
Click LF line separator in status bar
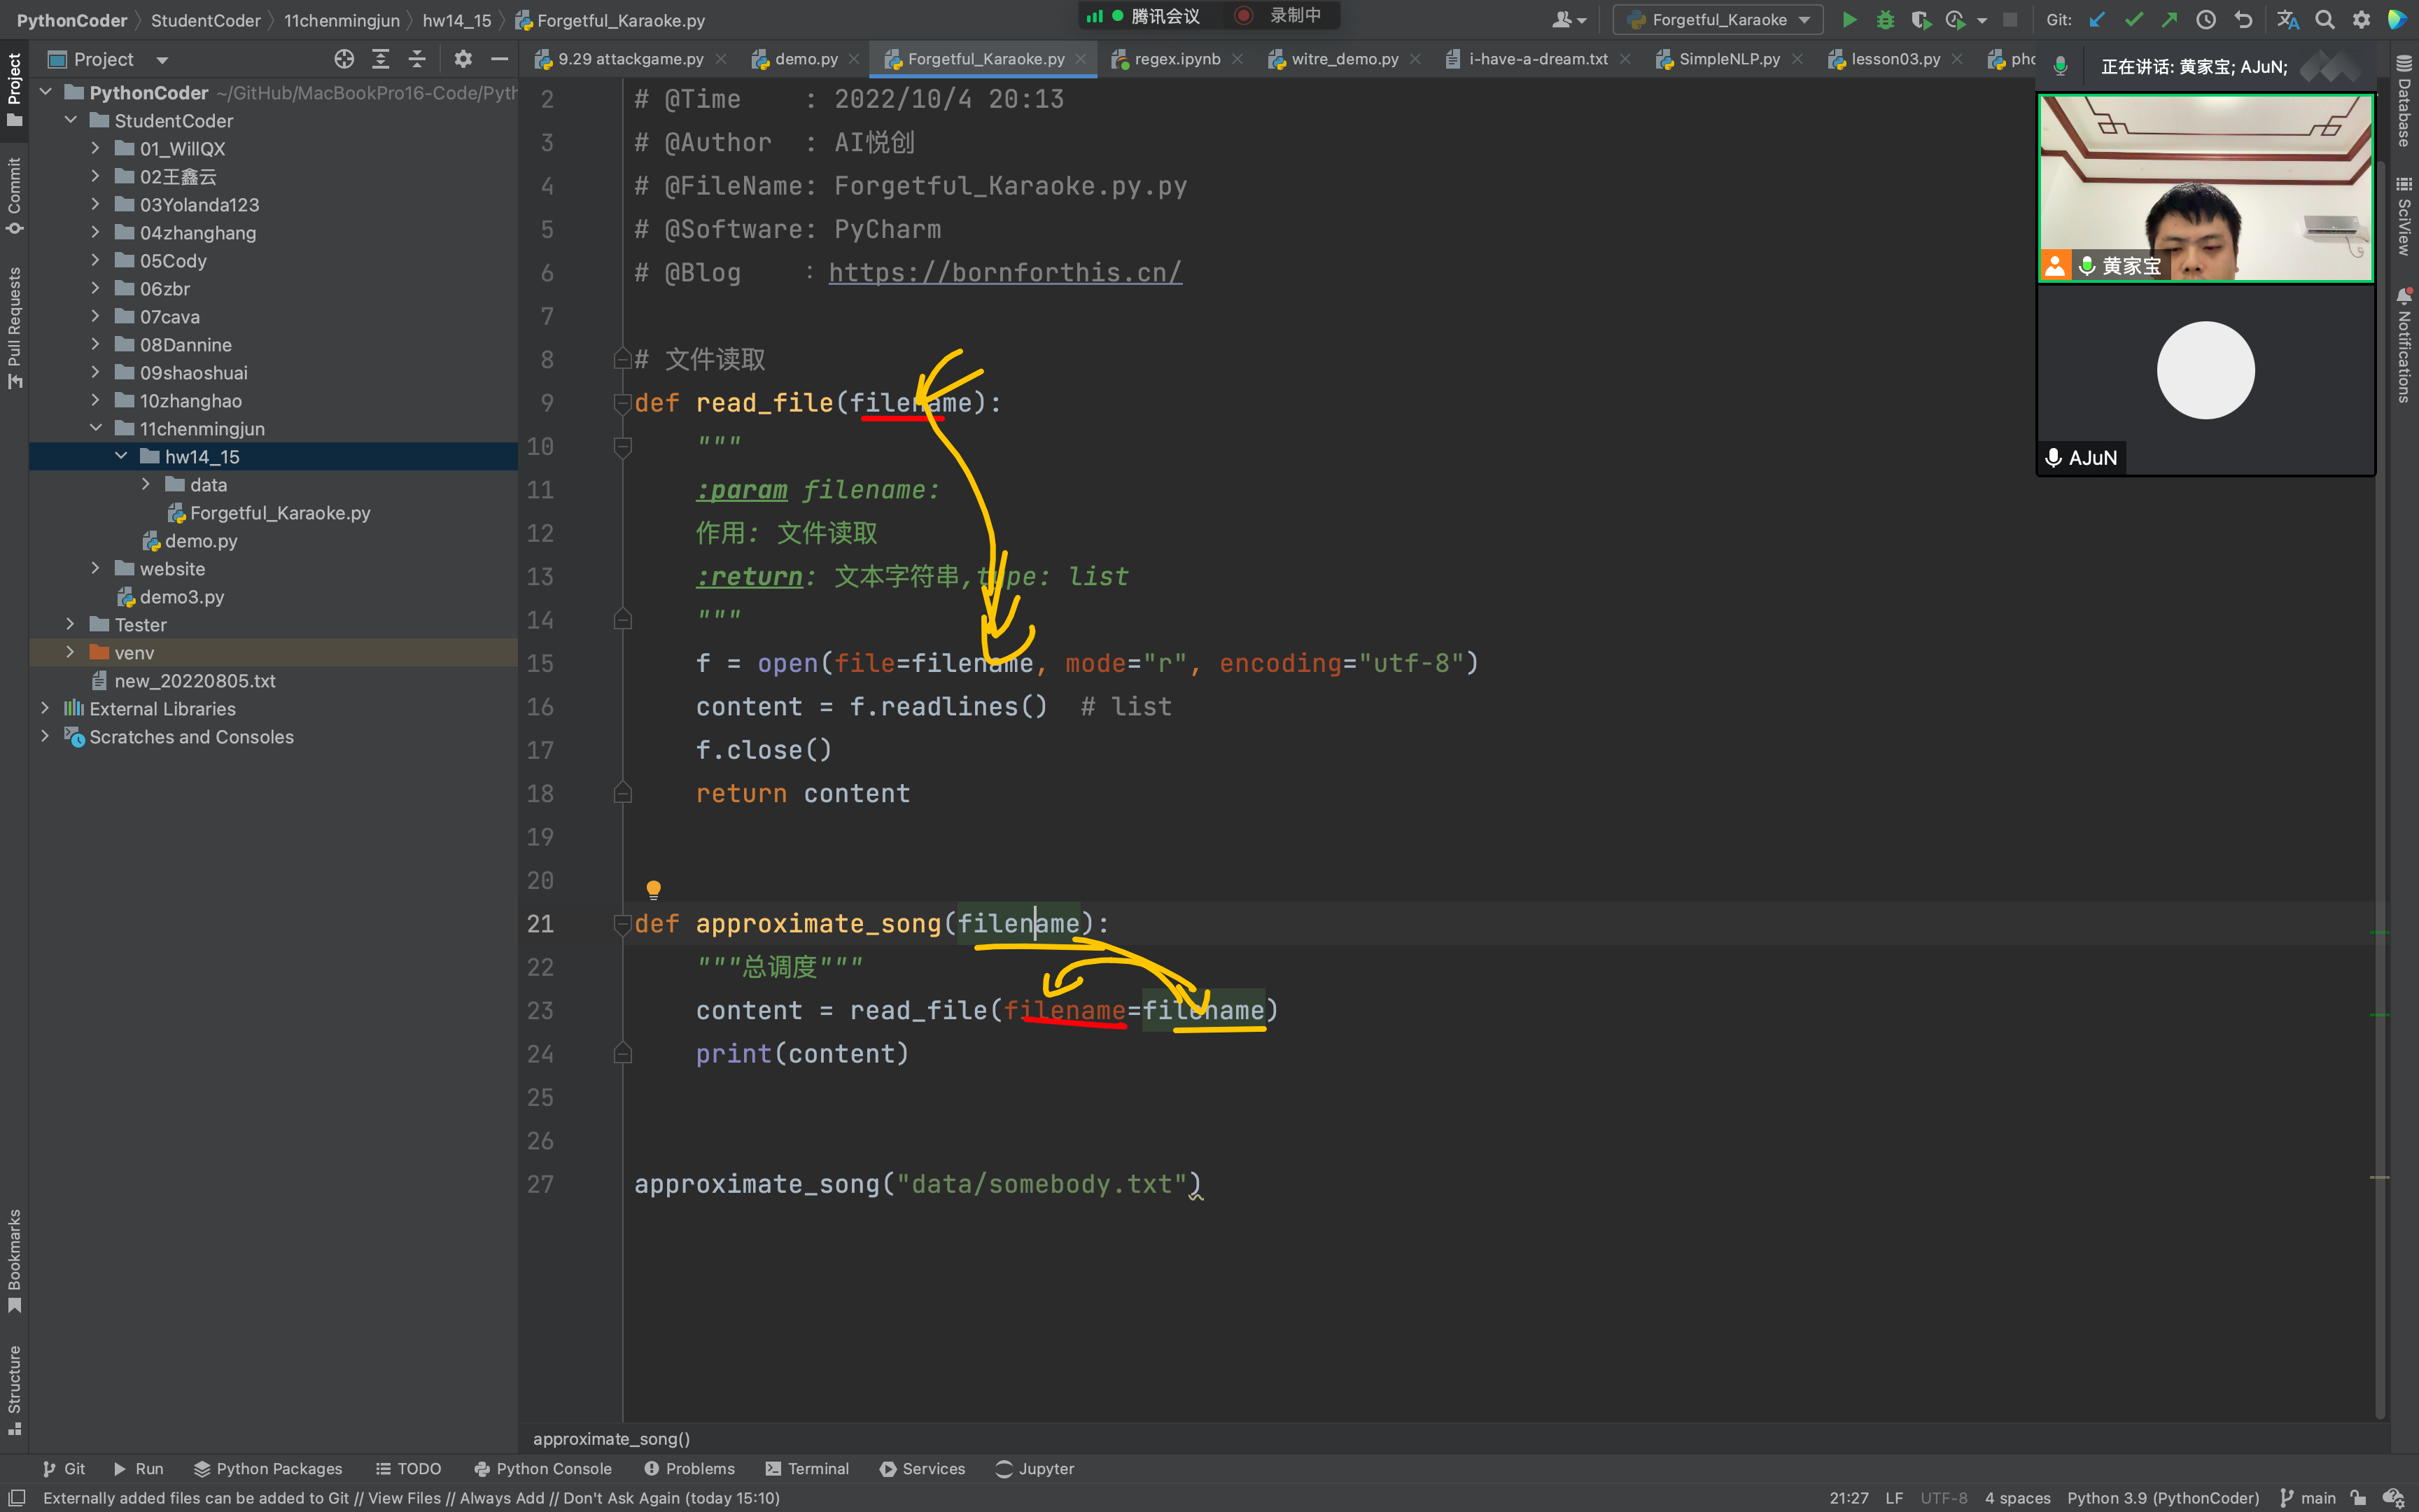pos(1893,1497)
